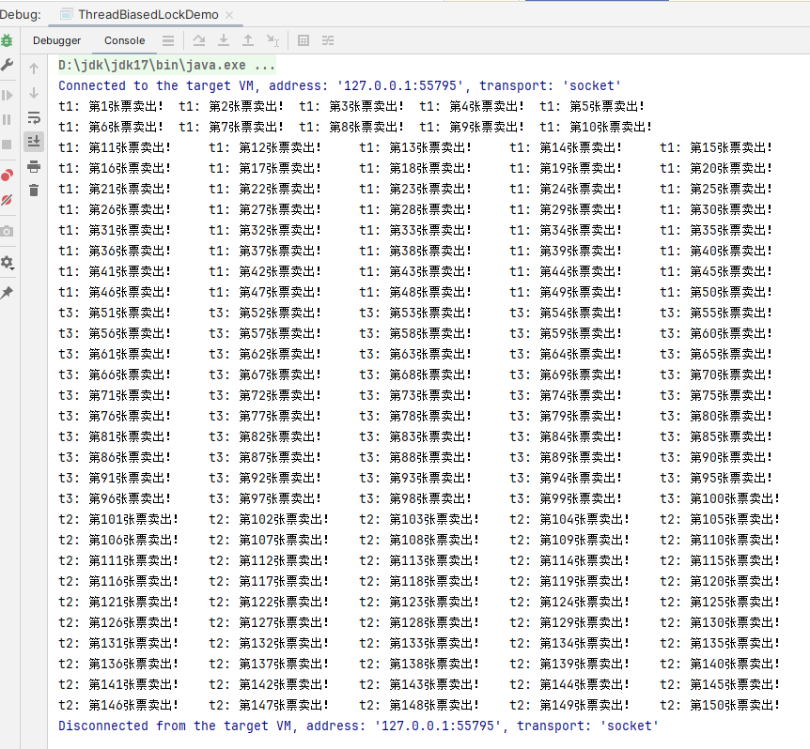Image resolution: width=810 pixels, height=749 pixels.
Task: Toggle Mute Breakpoints icon
Action: point(7,200)
